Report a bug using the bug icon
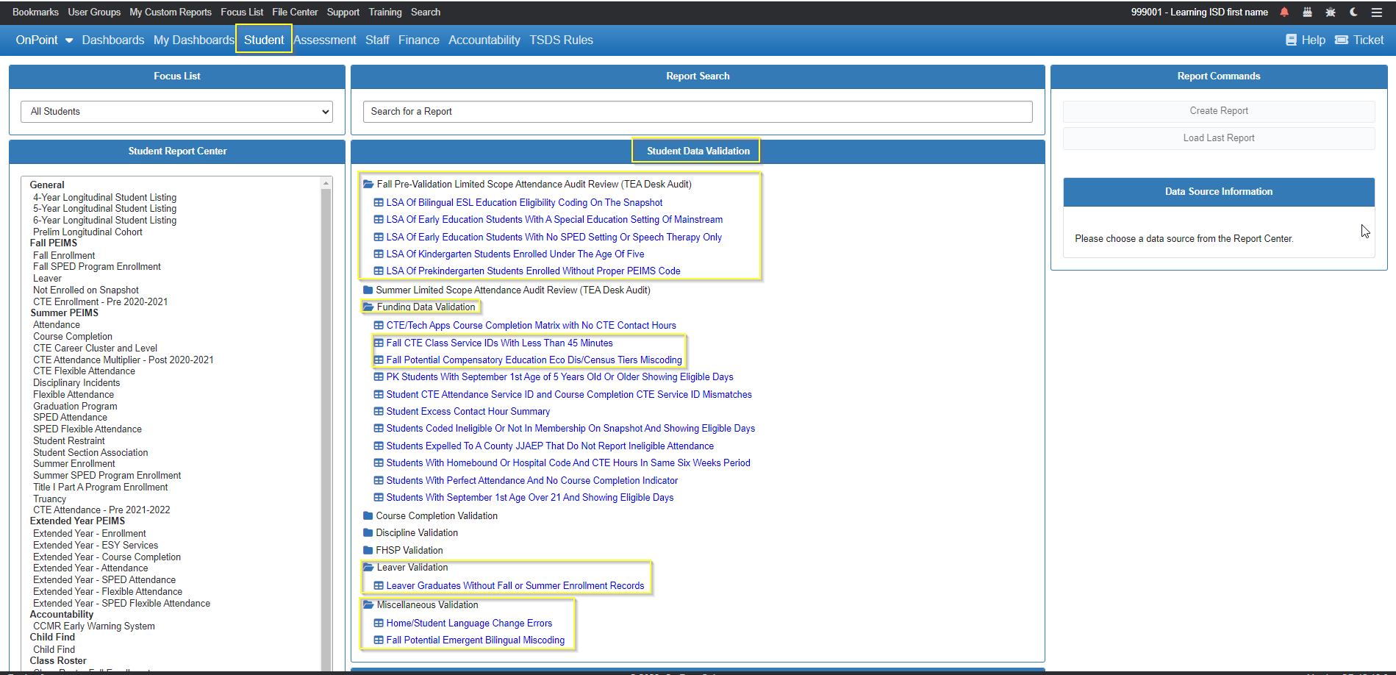 [x=1330, y=12]
